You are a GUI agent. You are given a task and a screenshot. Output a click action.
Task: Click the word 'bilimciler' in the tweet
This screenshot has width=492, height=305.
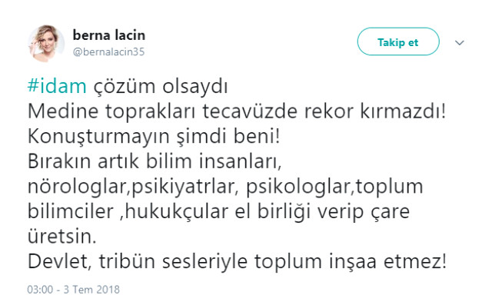(x=71, y=211)
